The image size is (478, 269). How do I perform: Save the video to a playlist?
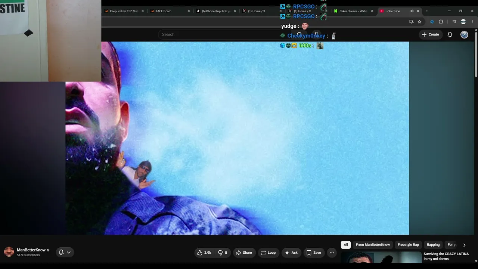[x=314, y=253]
